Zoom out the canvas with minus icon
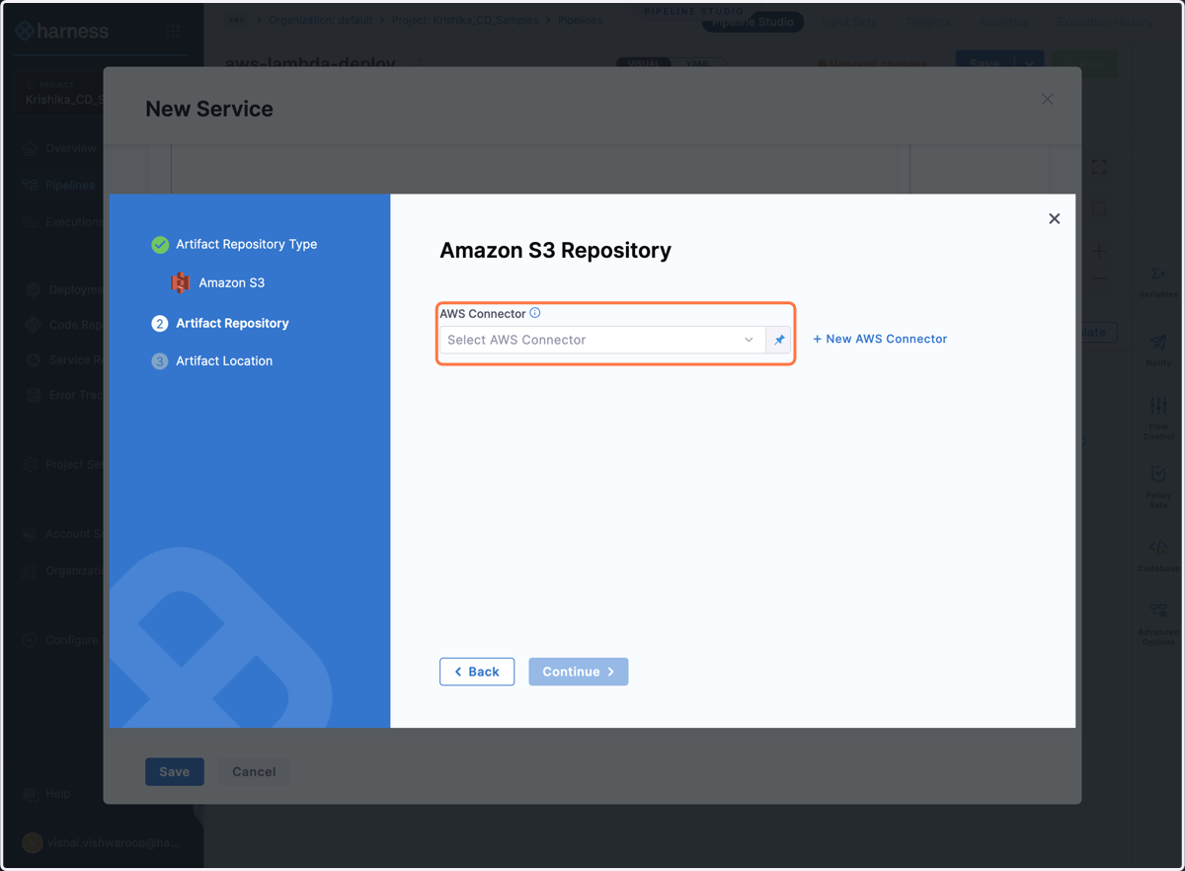This screenshot has width=1185, height=871. pyautogui.click(x=1099, y=279)
